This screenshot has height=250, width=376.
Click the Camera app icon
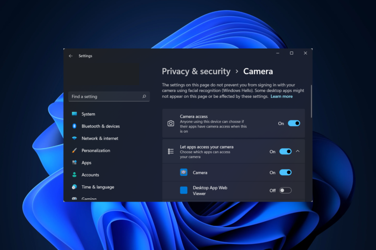(x=184, y=172)
